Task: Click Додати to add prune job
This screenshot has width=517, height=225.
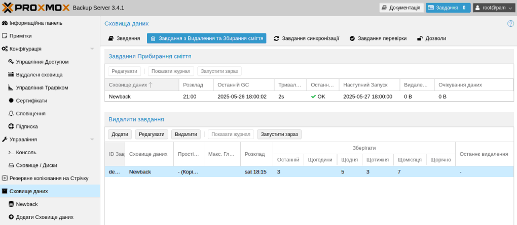Action: click(x=120, y=134)
